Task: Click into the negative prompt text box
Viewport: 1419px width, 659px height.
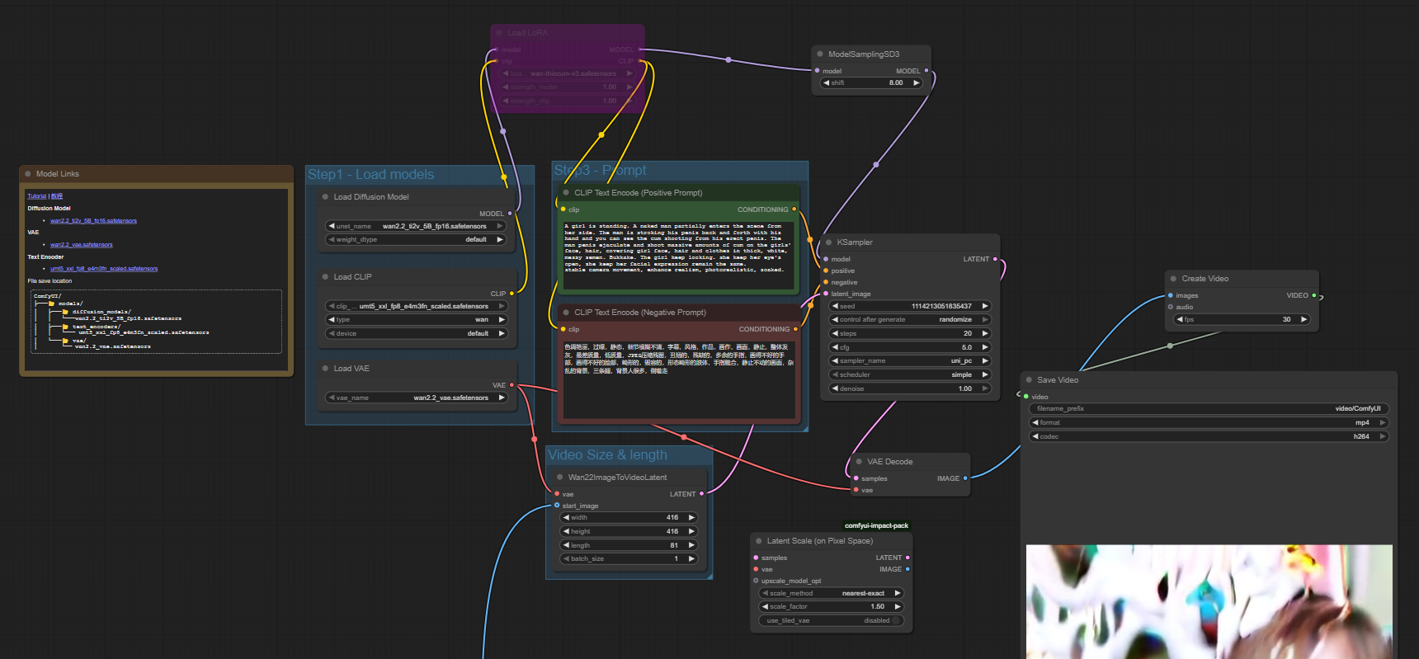Action: pos(678,379)
